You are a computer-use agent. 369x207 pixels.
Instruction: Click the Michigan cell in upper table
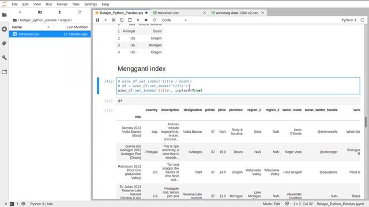[155, 45]
